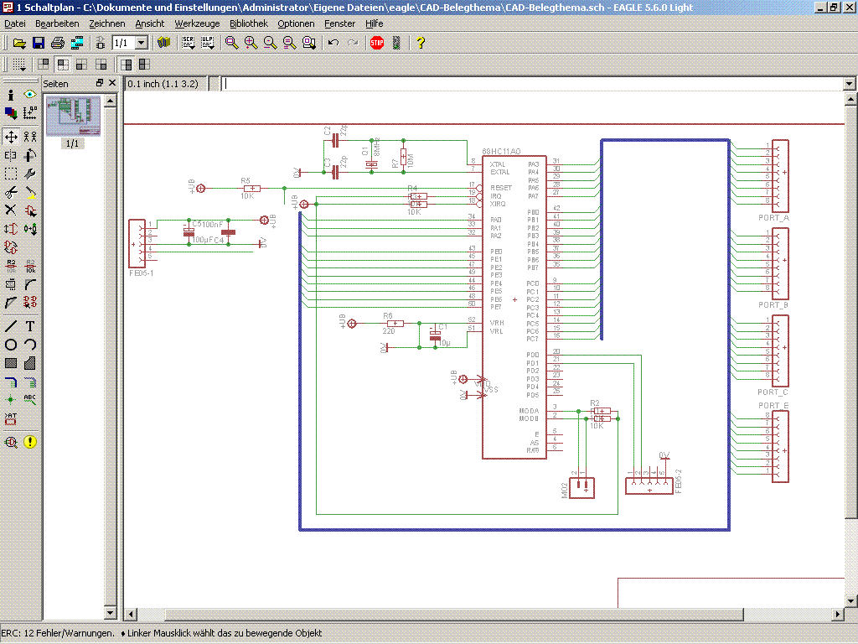The height and width of the screenshot is (644, 858).
Task: Switch to board editor icon
Action: pyautogui.click(x=101, y=43)
